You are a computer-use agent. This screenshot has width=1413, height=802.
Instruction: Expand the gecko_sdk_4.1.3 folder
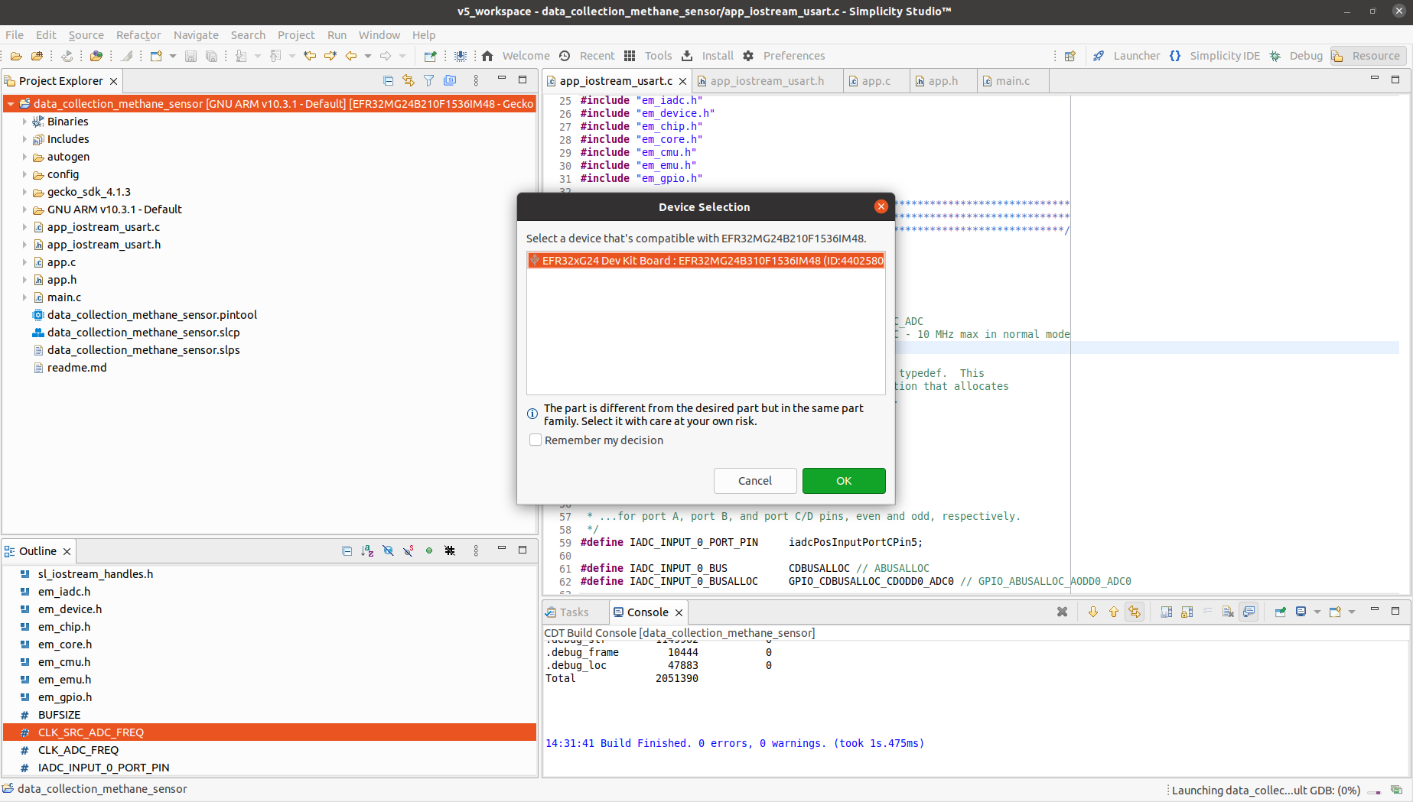click(x=24, y=192)
